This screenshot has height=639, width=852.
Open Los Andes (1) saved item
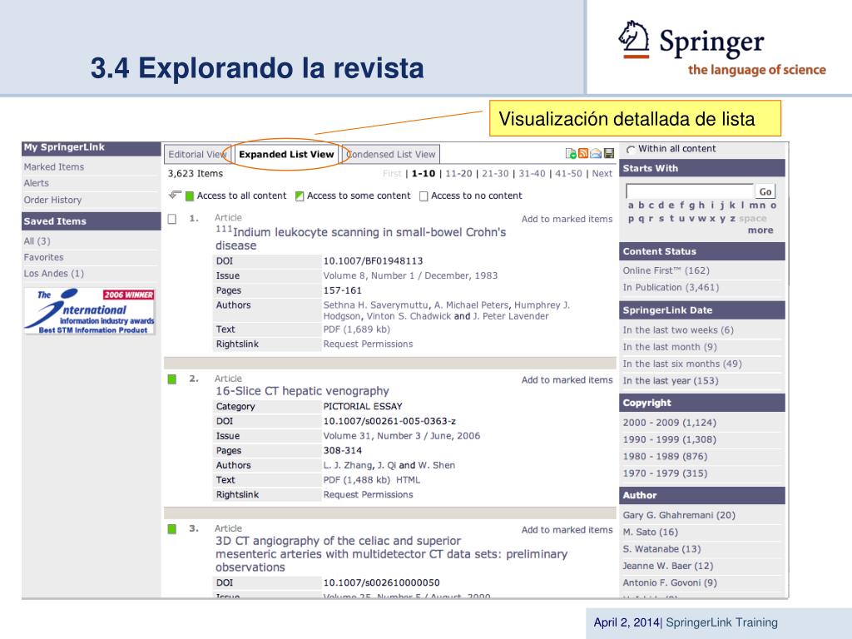(x=54, y=273)
